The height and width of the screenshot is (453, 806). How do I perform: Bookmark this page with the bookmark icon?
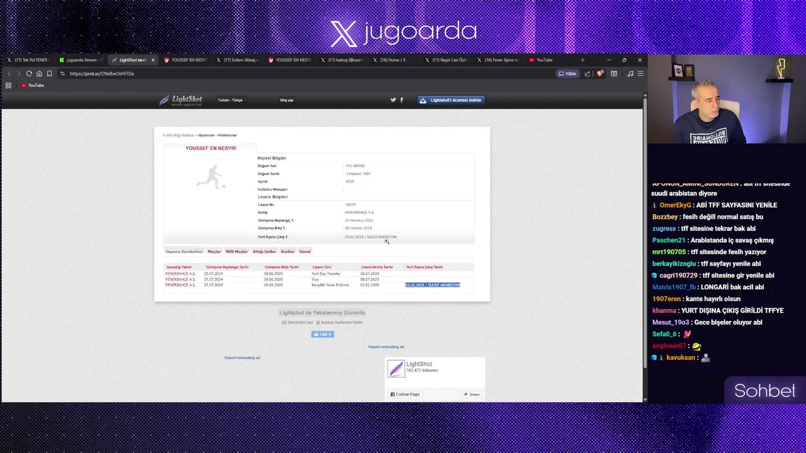49,74
